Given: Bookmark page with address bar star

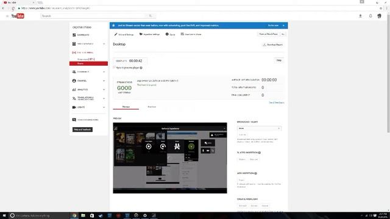Looking at the screenshot, I should [x=381, y=8].
